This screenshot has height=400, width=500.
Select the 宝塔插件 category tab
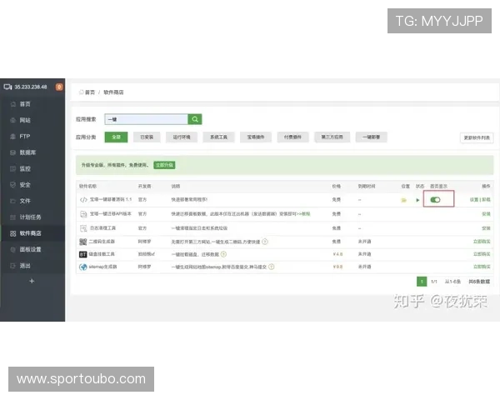(x=256, y=137)
